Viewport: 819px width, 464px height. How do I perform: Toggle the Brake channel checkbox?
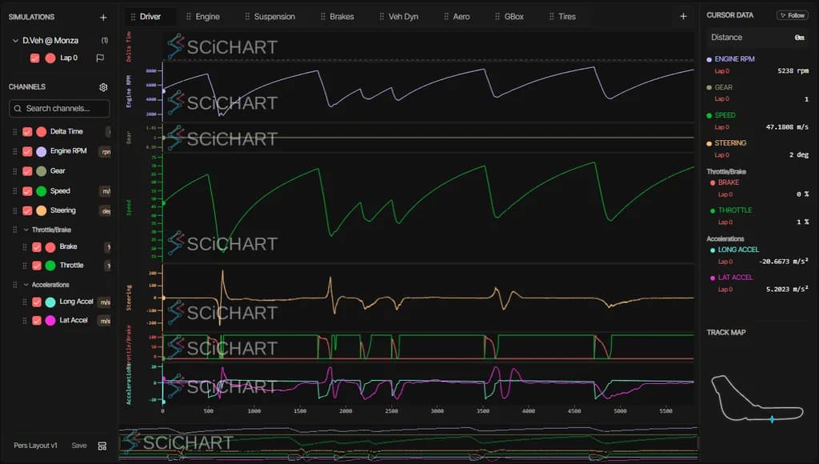pyautogui.click(x=37, y=246)
